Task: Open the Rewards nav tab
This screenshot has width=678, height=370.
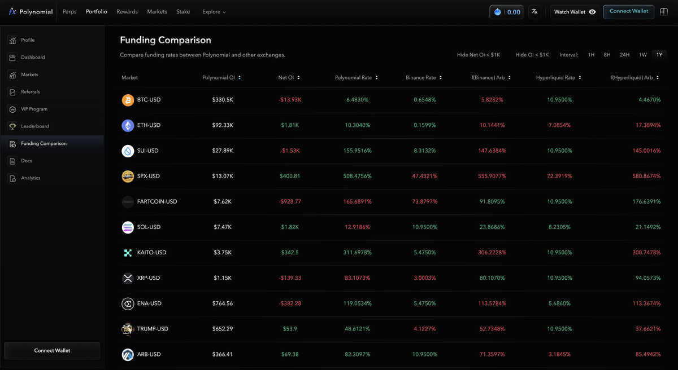Action: coord(127,12)
